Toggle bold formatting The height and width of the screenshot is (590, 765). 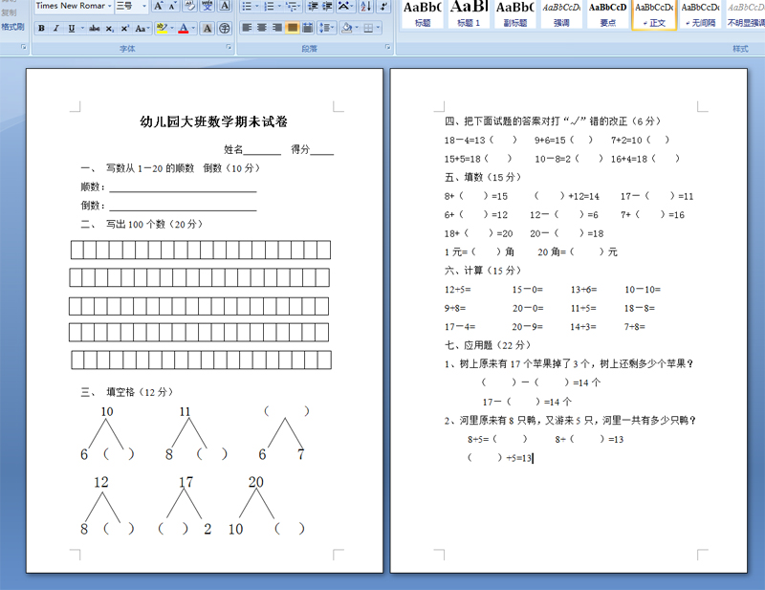41,29
